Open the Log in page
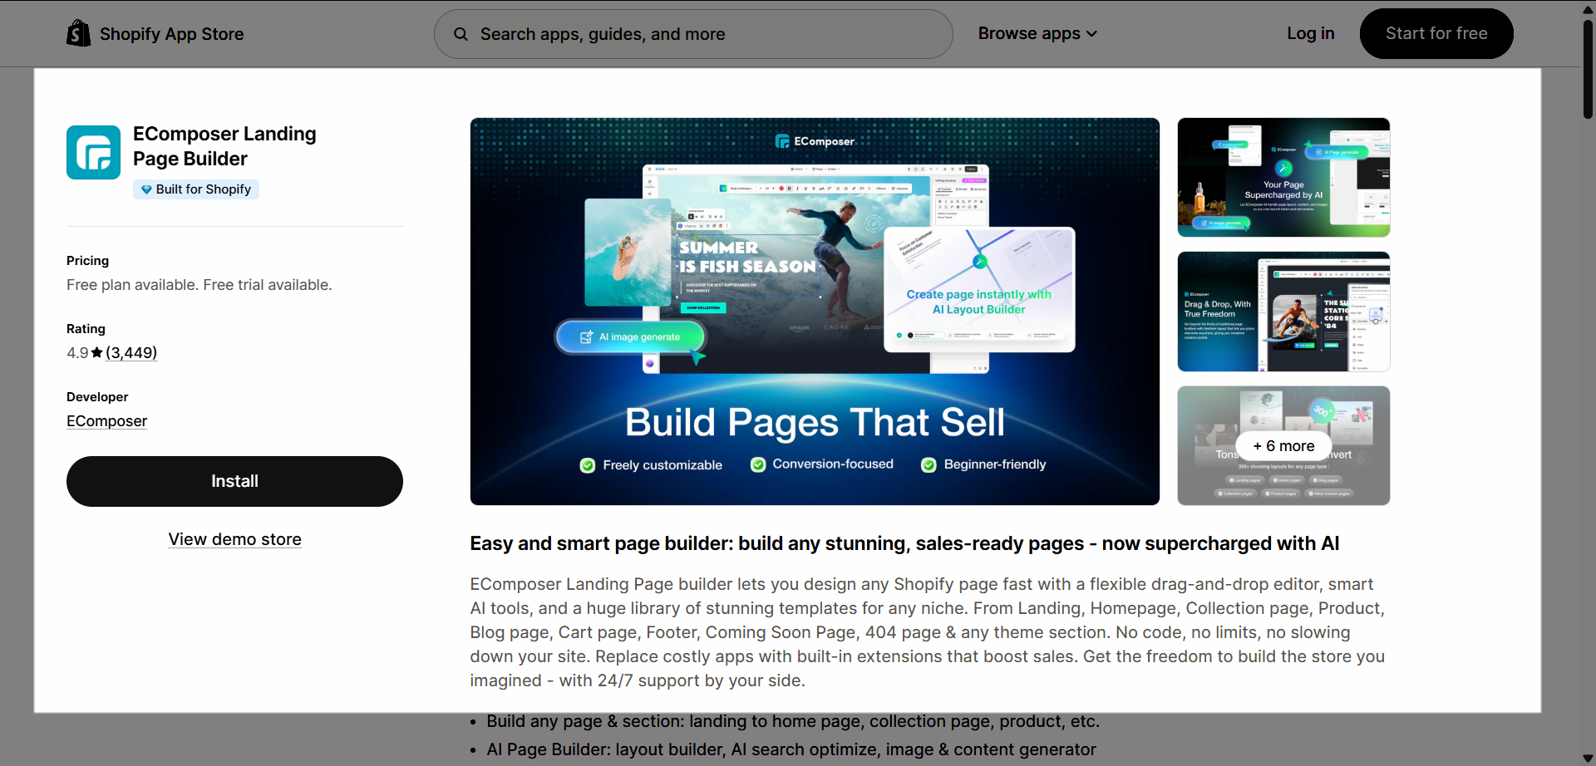The height and width of the screenshot is (766, 1596). click(1310, 33)
